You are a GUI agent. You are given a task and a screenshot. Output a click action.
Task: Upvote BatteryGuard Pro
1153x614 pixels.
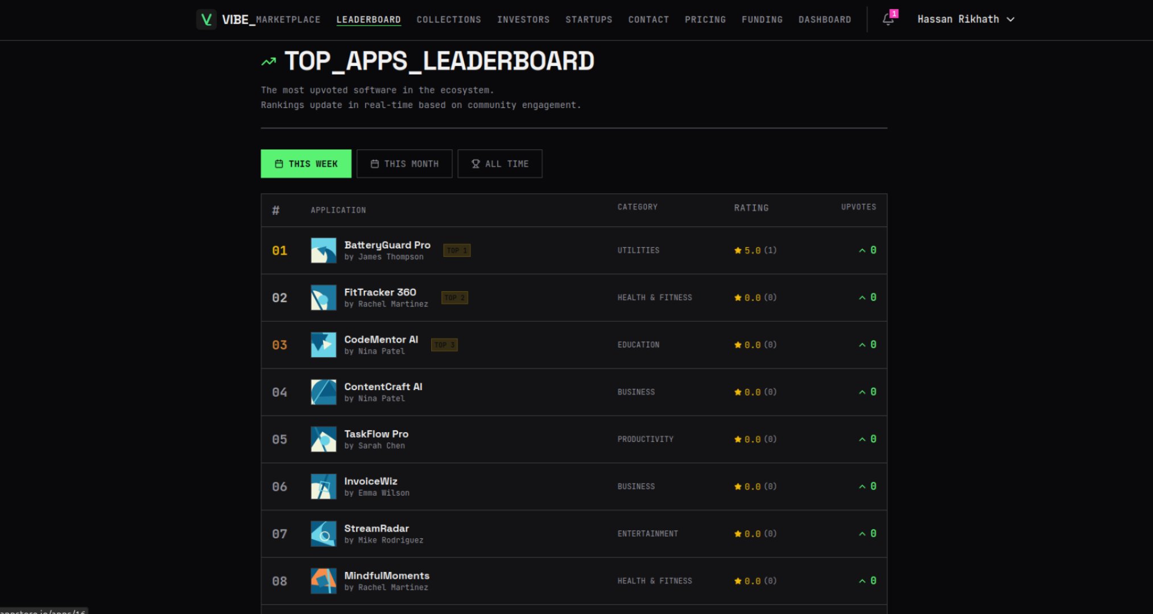click(867, 250)
